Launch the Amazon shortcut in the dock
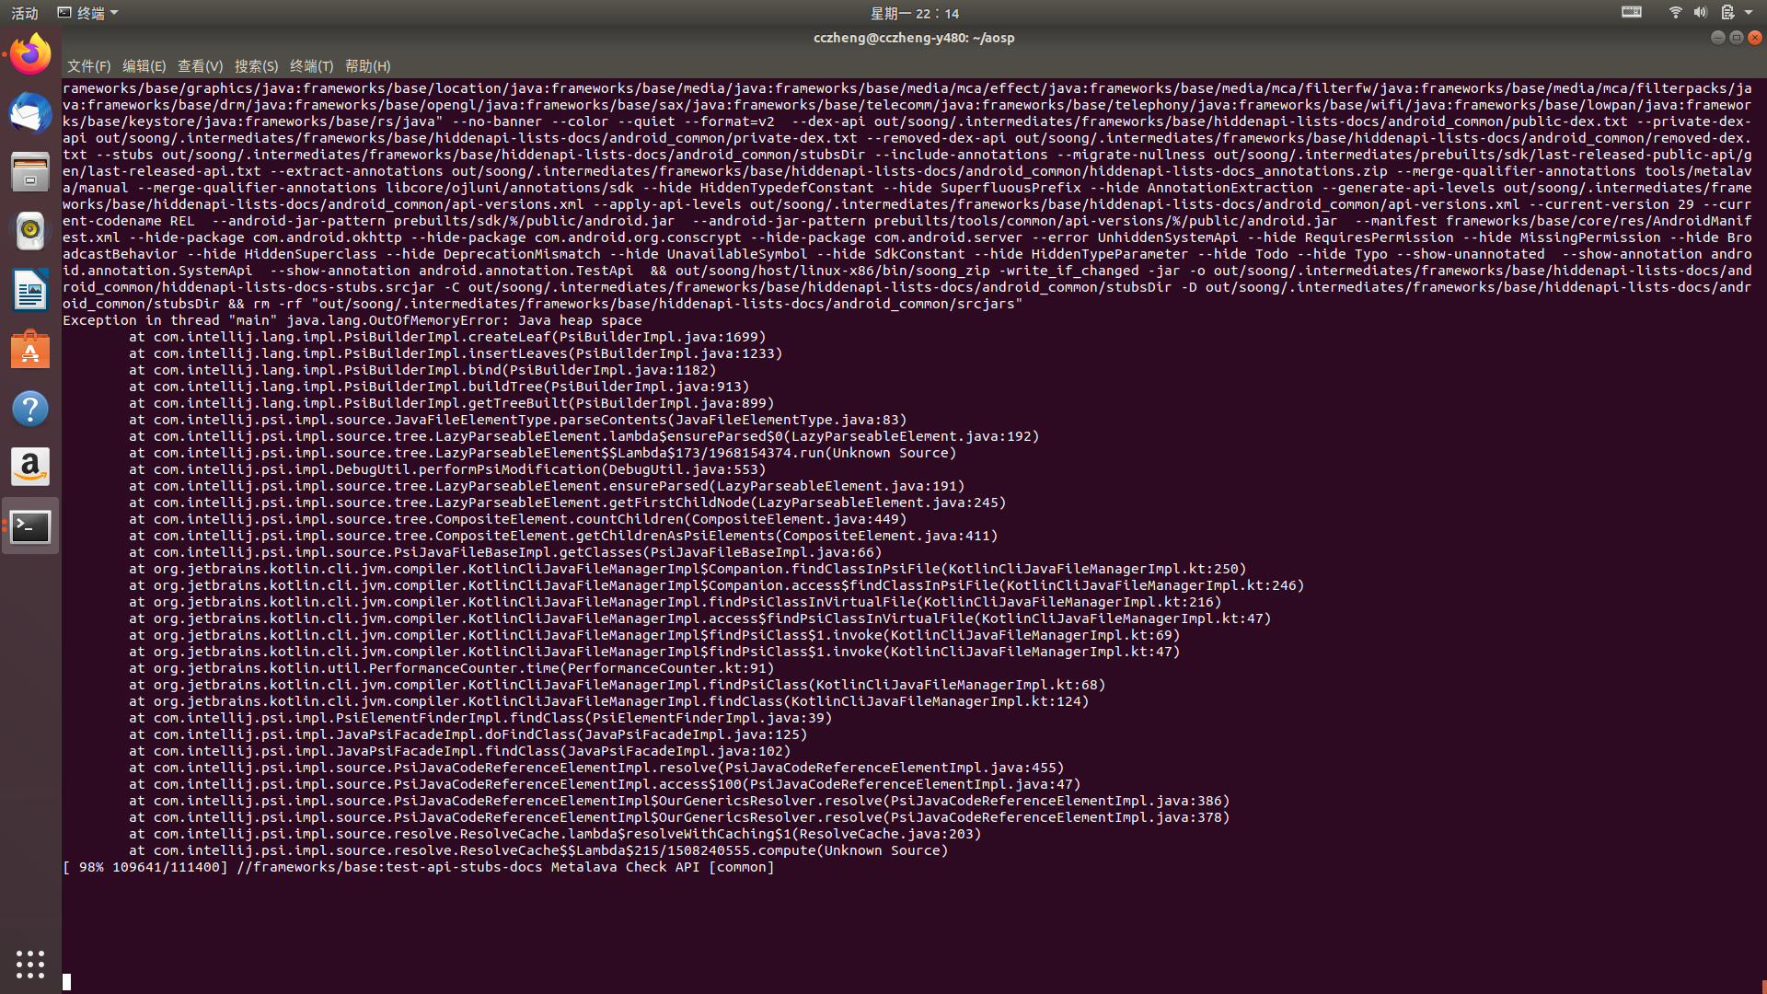The height and width of the screenshot is (994, 1767). pos(30,467)
